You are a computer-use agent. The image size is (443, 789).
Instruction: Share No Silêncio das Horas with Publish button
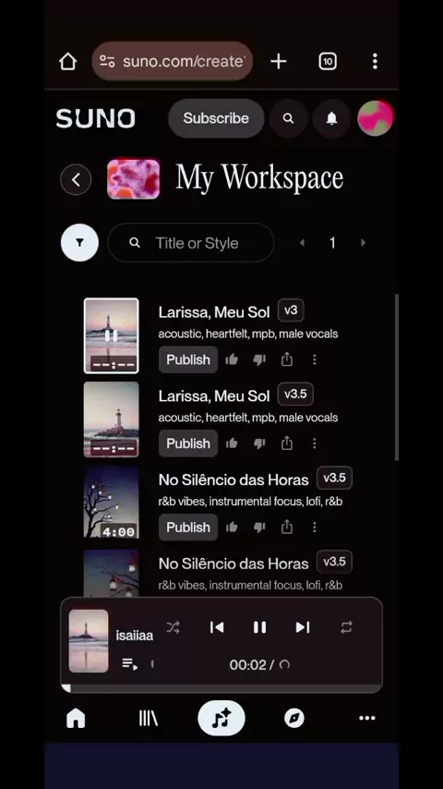click(x=287, y=527)
